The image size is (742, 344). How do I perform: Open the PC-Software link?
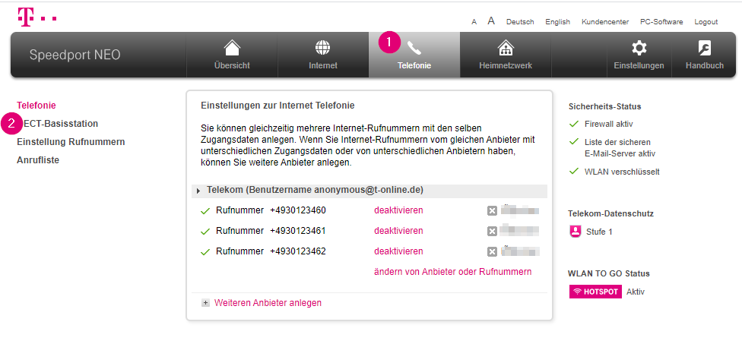[x=661, y=22]
